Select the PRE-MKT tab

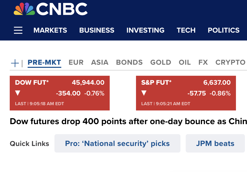pyautogui.click(x=44, y=63)
